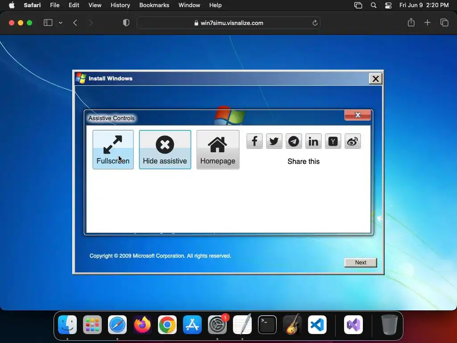Screen dimensions: 457x343
Task: Open the Bookmarks menu
Action: [154, 5]
